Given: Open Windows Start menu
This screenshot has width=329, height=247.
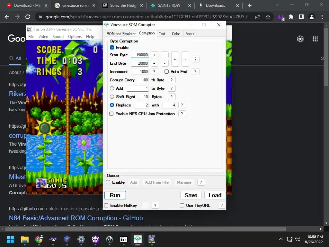Looking at the screenshot, I should [10, 239].
